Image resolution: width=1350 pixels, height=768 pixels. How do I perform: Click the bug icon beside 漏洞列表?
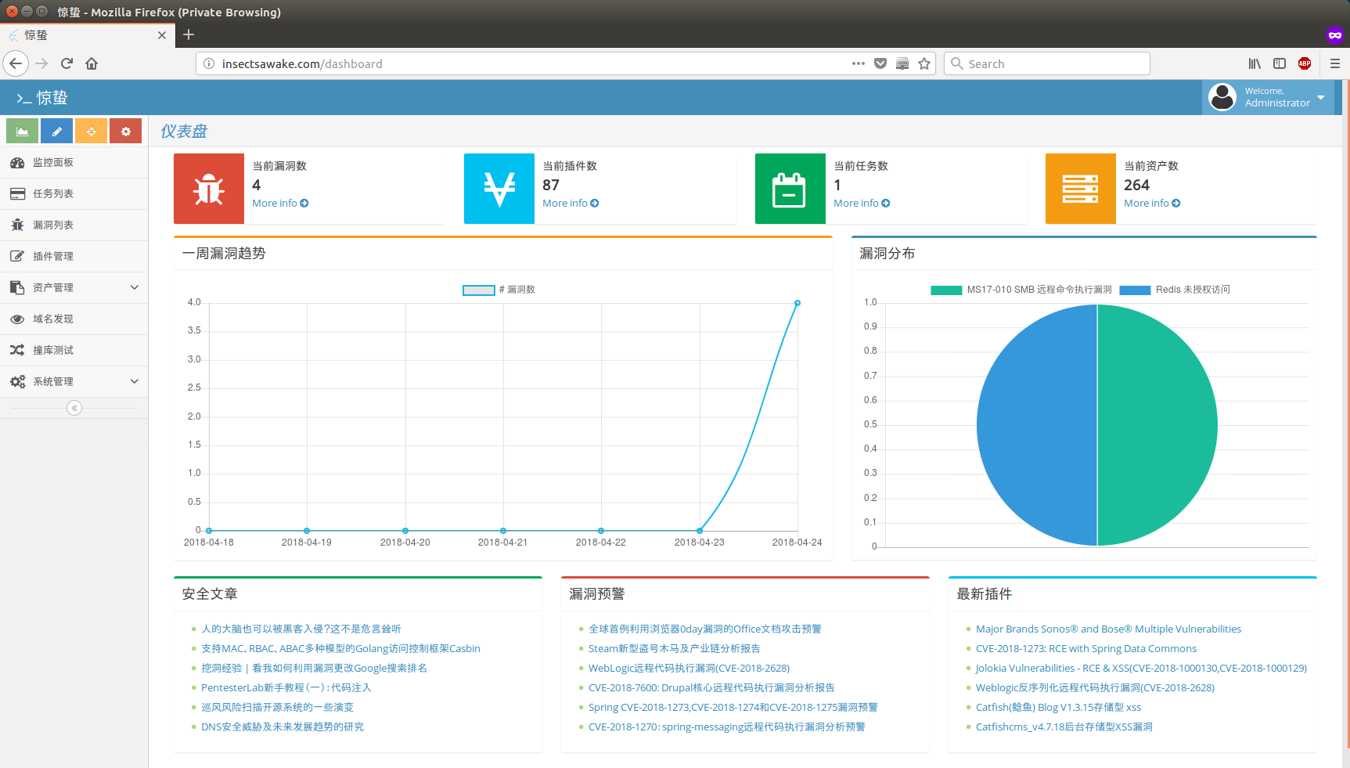click(x=17, y=225)
